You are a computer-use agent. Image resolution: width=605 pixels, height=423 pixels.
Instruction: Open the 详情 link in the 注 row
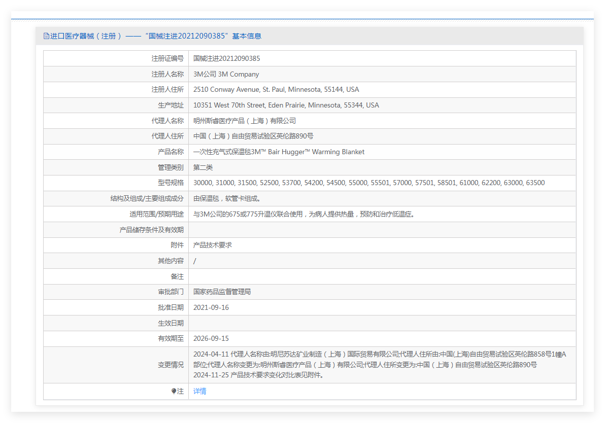click(x=199, y=391)
